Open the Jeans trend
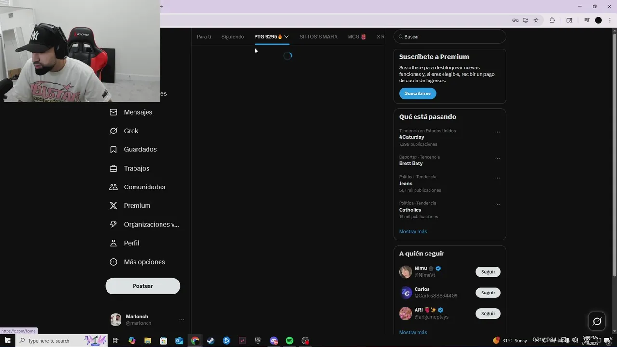The height and width of the screenshot is (347, 617). 405,184
